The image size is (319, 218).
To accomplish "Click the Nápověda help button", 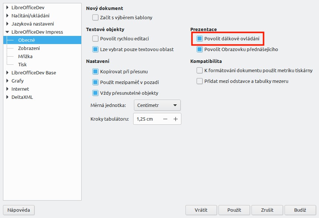I will 19,210.
